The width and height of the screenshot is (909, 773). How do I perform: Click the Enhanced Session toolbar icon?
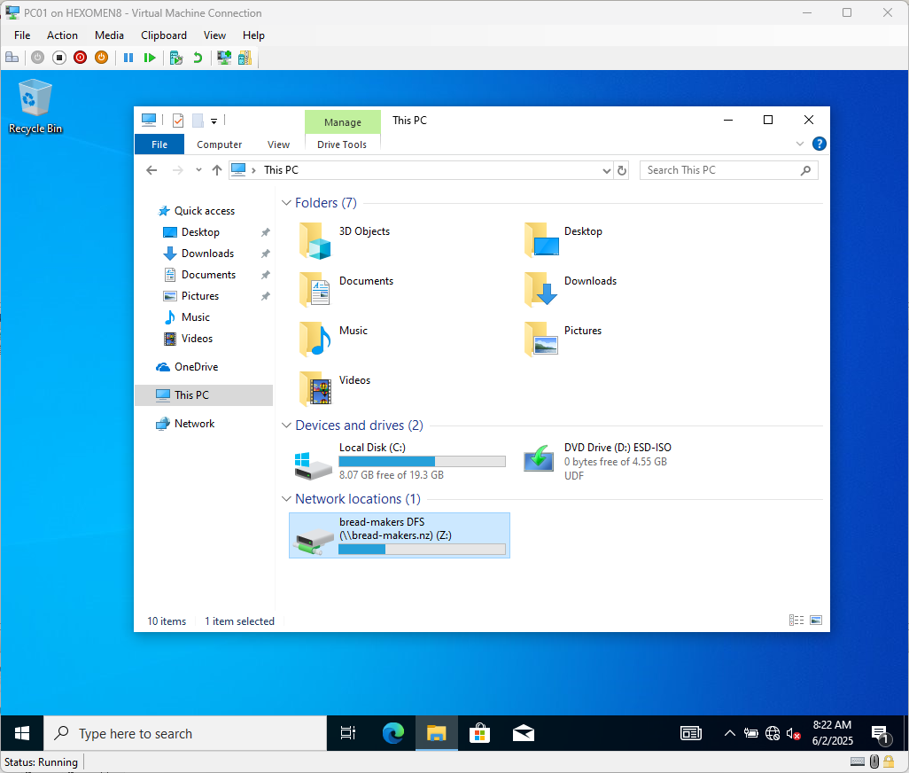coord(224,58)
